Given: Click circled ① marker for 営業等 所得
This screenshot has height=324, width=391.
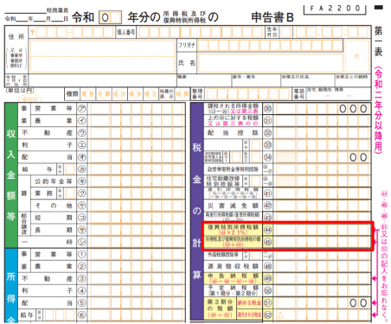Looking at the screenshot, I should (82, 254).
